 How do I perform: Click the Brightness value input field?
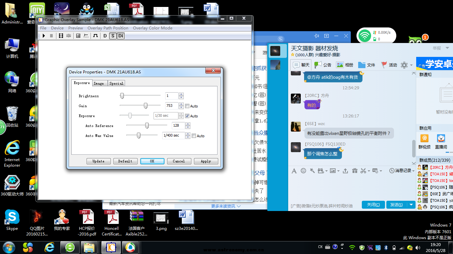171,96
